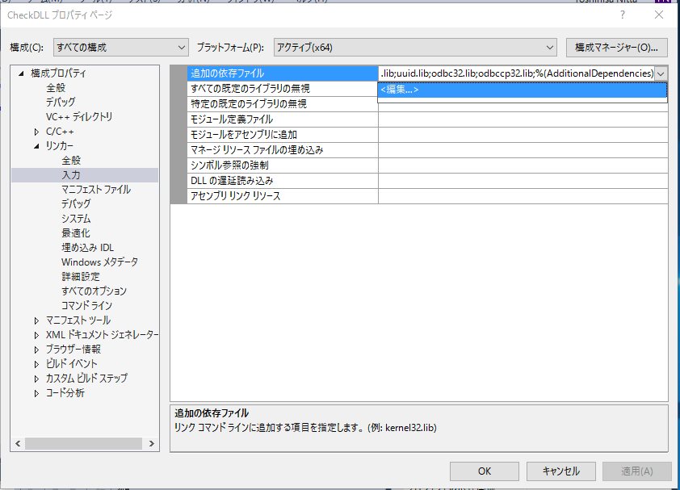Click dropdown arrow for 追加の依存ファイル value
This screenshot has width=680, height=490.
[x=661, y=73]
